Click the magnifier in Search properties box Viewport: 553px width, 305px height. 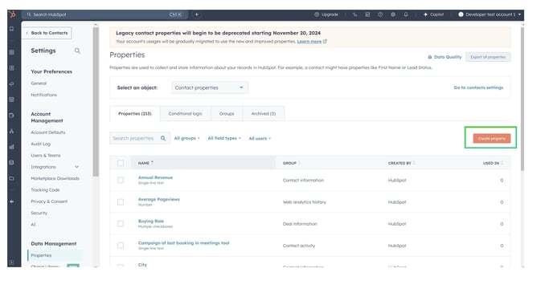coord(163,138)
